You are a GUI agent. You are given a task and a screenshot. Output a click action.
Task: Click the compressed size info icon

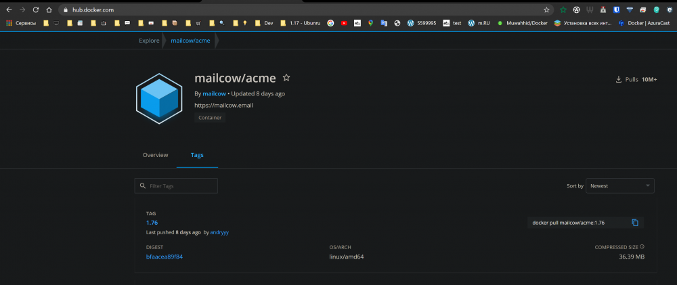click(642, 247)
